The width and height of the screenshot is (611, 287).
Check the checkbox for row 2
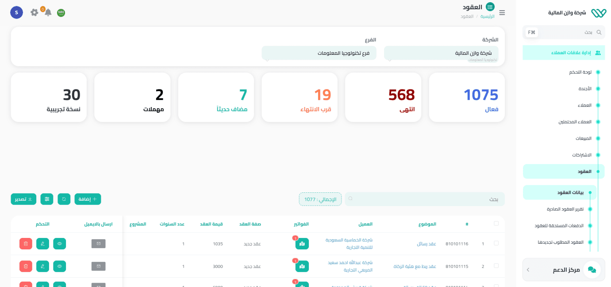point(496,266)
